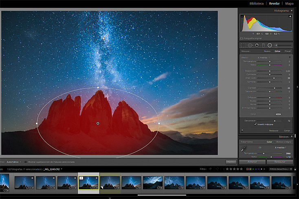Click the Exposición slider in effect panel

269,71
